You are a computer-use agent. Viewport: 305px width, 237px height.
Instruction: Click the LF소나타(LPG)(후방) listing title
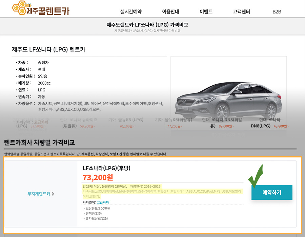[106, 168]
